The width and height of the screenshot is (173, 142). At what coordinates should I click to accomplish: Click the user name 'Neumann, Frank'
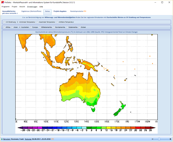[17, 139]
